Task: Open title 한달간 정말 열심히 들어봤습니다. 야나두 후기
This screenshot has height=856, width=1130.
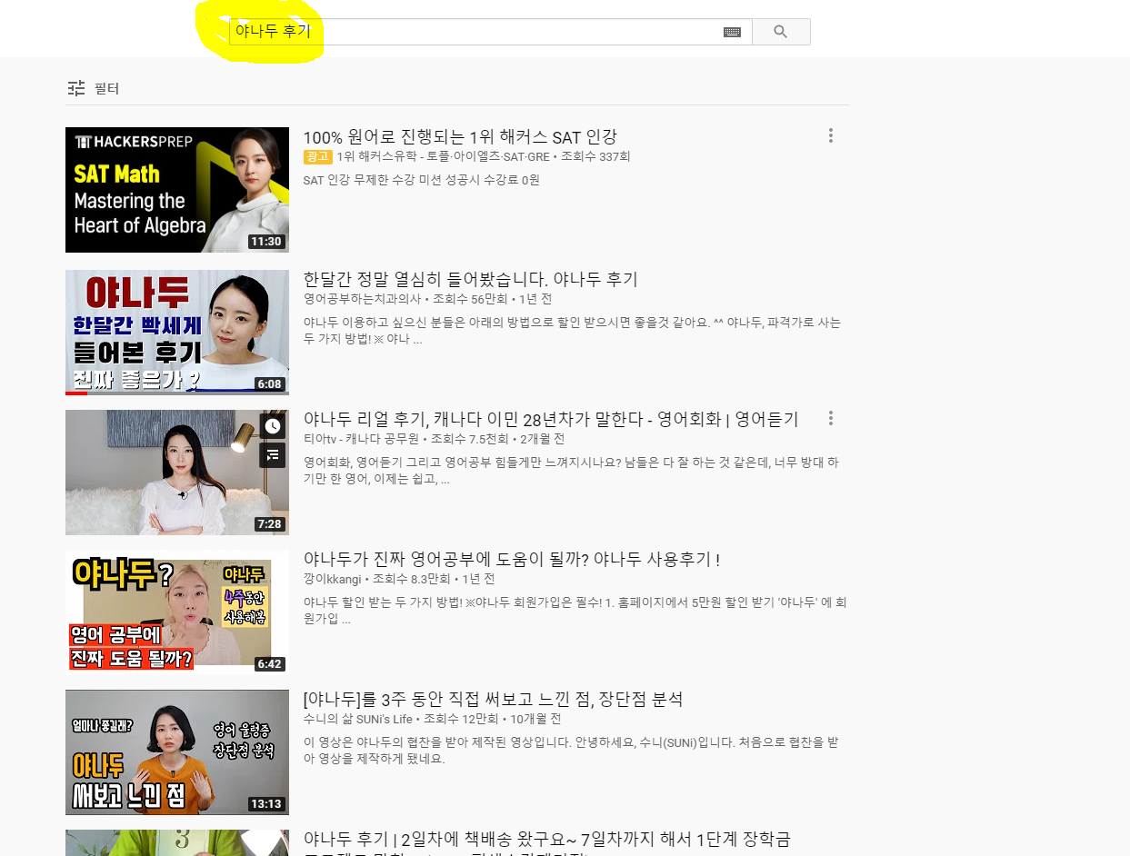Action: pos(471,279)
